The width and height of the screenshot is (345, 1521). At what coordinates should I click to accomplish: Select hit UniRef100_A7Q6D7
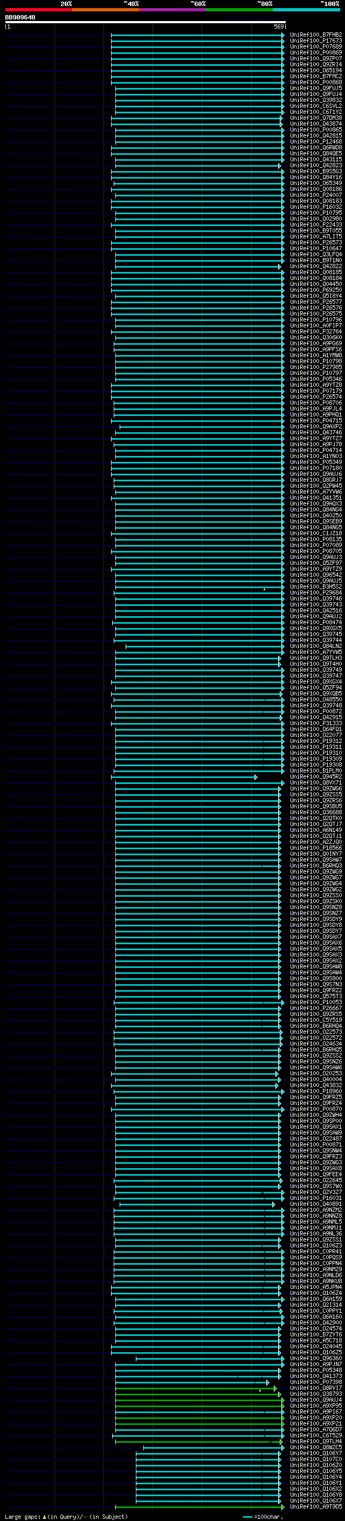click(316, 1429)
